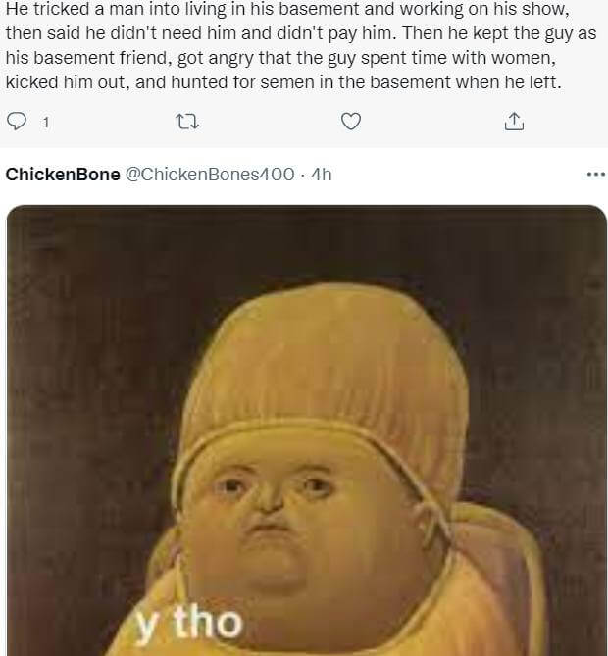Click the tweet line starting 'then said he didn't'
The image size is (608, 656).
point(300,33)
